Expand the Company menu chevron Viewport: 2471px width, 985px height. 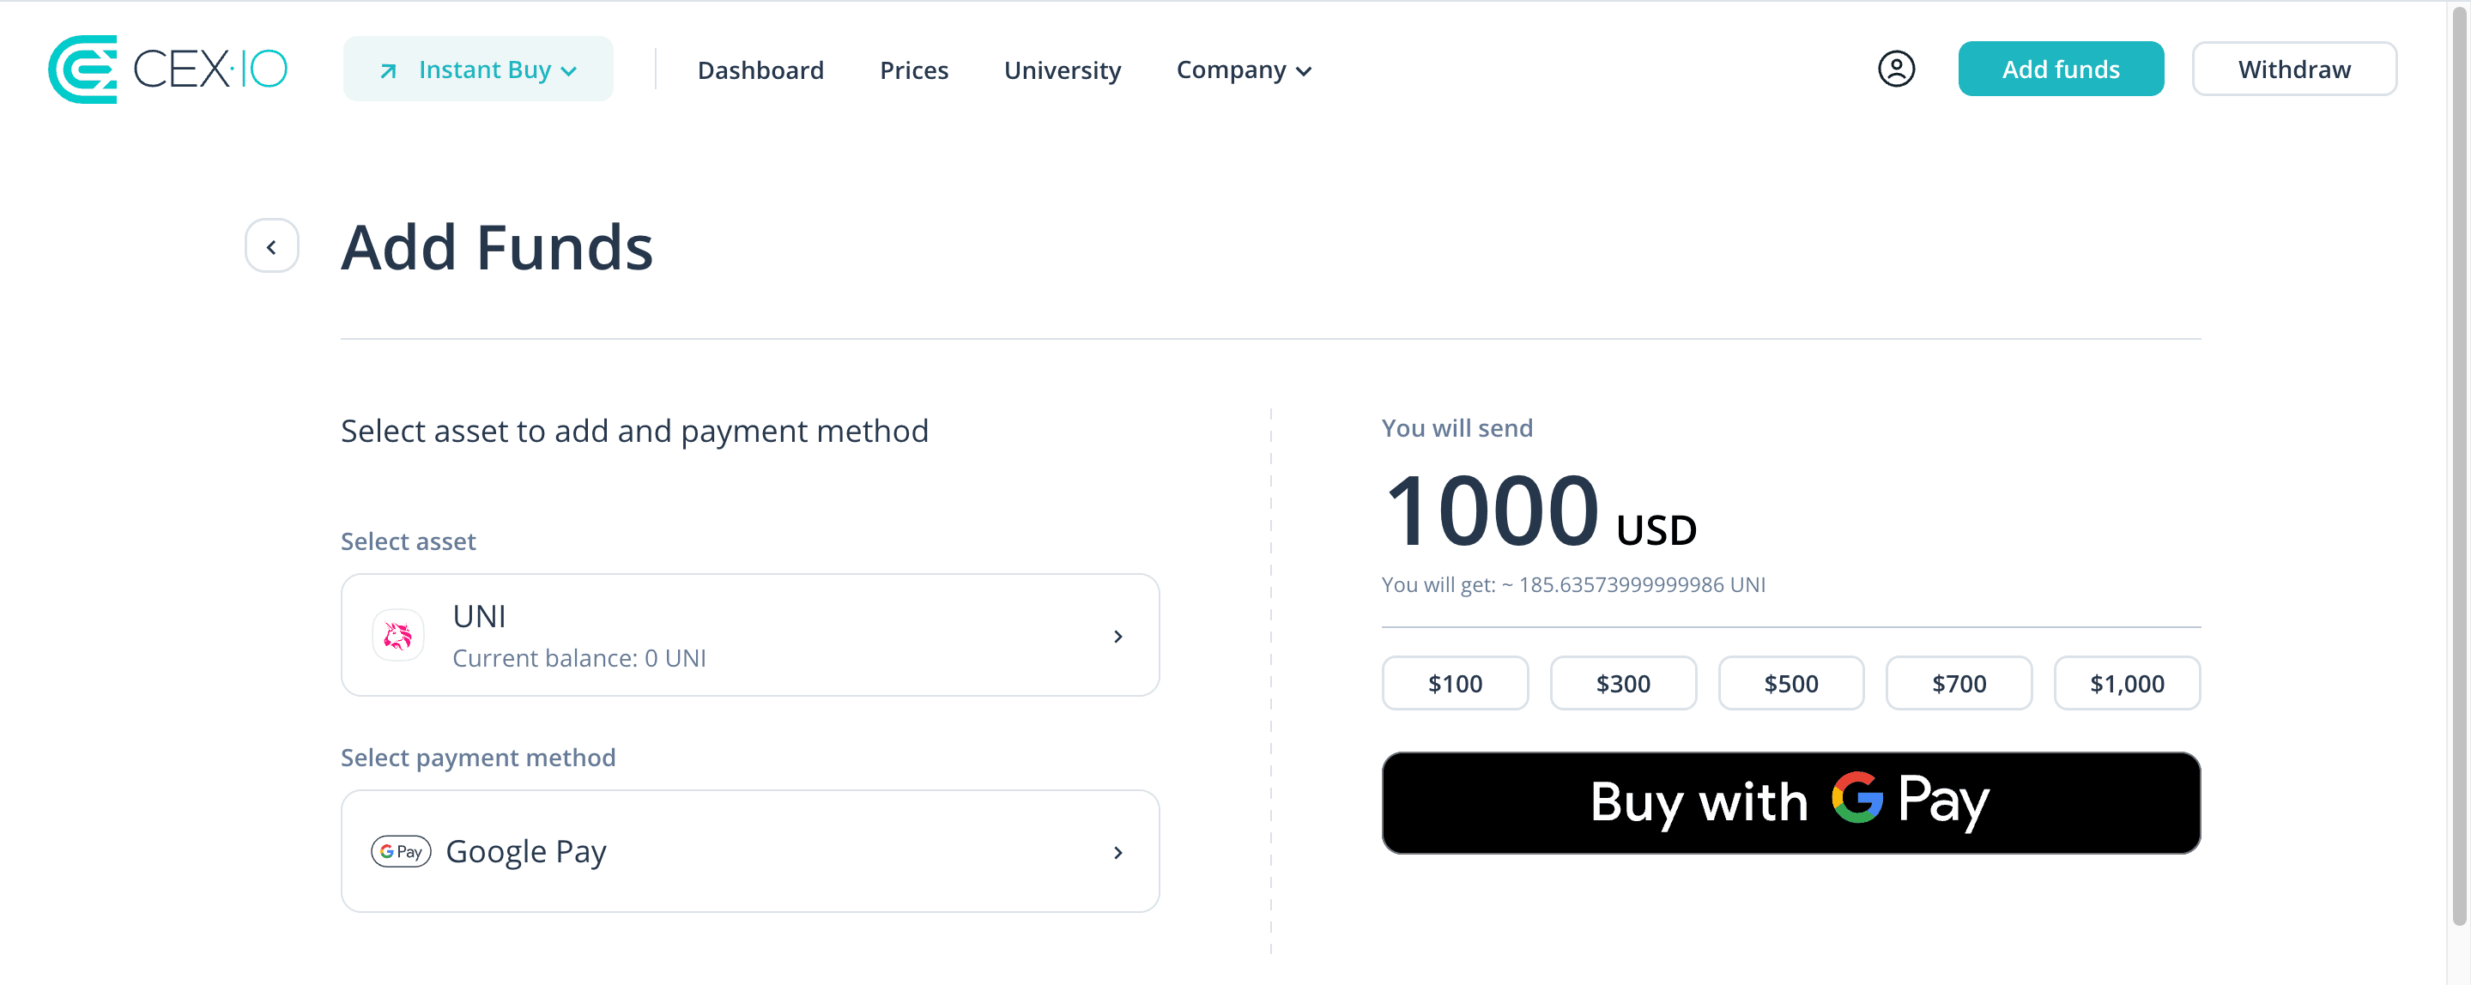tap(1304, 72)
